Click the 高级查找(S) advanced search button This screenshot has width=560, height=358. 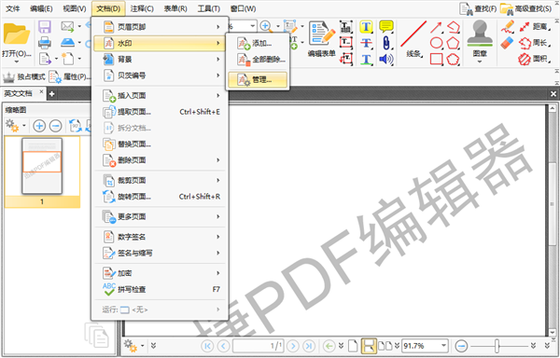tap(526, 8)
